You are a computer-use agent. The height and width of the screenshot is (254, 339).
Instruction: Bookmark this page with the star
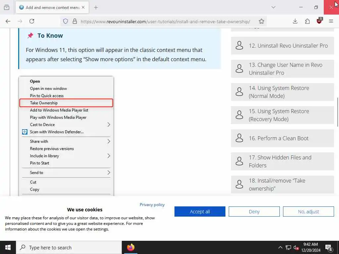click(x=262, y=21)
